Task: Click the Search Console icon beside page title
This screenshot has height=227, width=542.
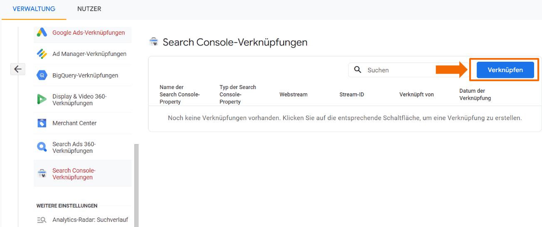Action: point(153,42)
